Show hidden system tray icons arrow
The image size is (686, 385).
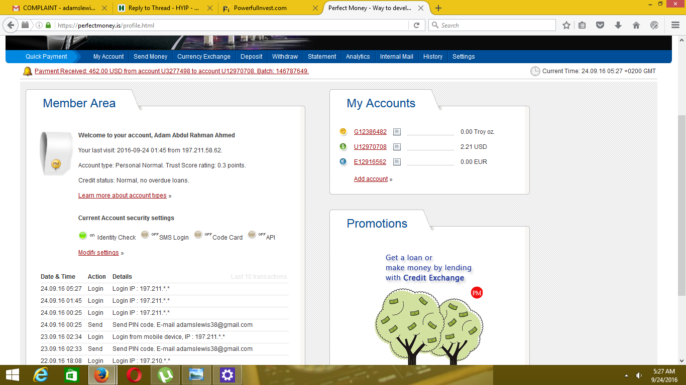click(x=626, y=375)
